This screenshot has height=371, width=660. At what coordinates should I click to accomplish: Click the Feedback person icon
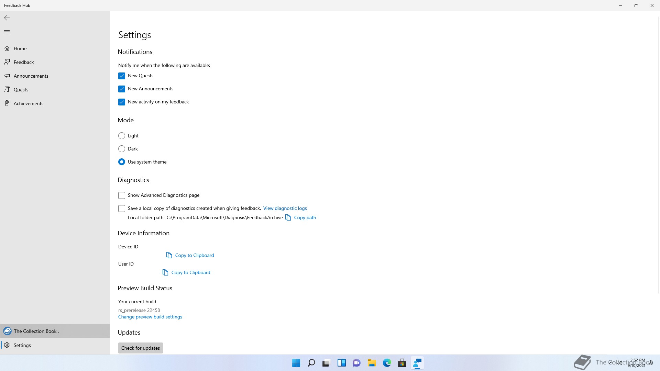(7, 62)
